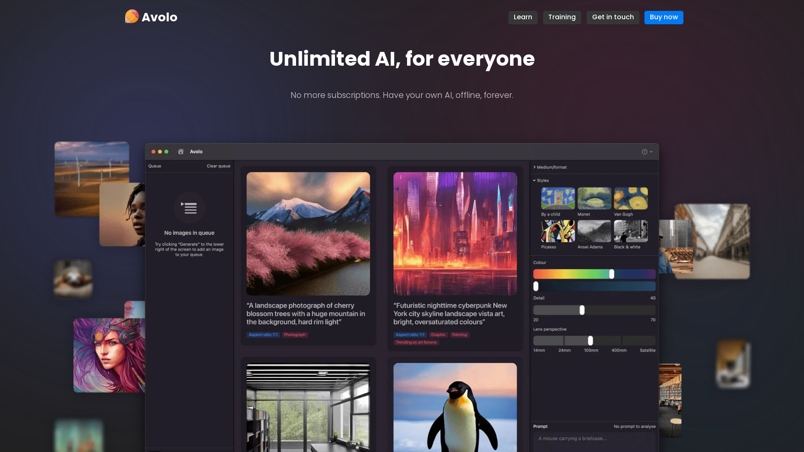Click the Avolo logo icon

point(131,16)
